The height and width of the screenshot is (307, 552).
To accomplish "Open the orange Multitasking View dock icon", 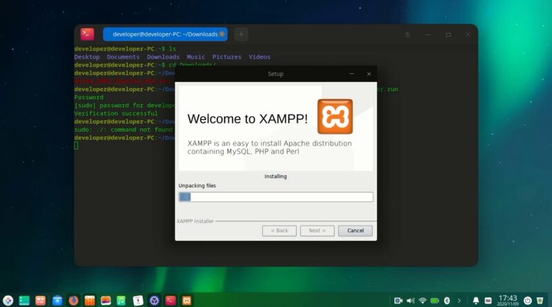I will pos(41,301).
